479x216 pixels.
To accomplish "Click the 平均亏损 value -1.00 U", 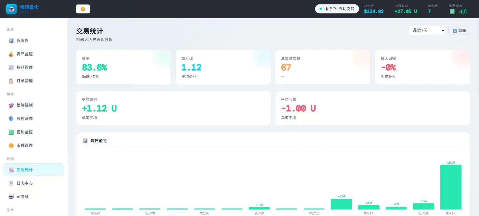I will click(299, 109).
